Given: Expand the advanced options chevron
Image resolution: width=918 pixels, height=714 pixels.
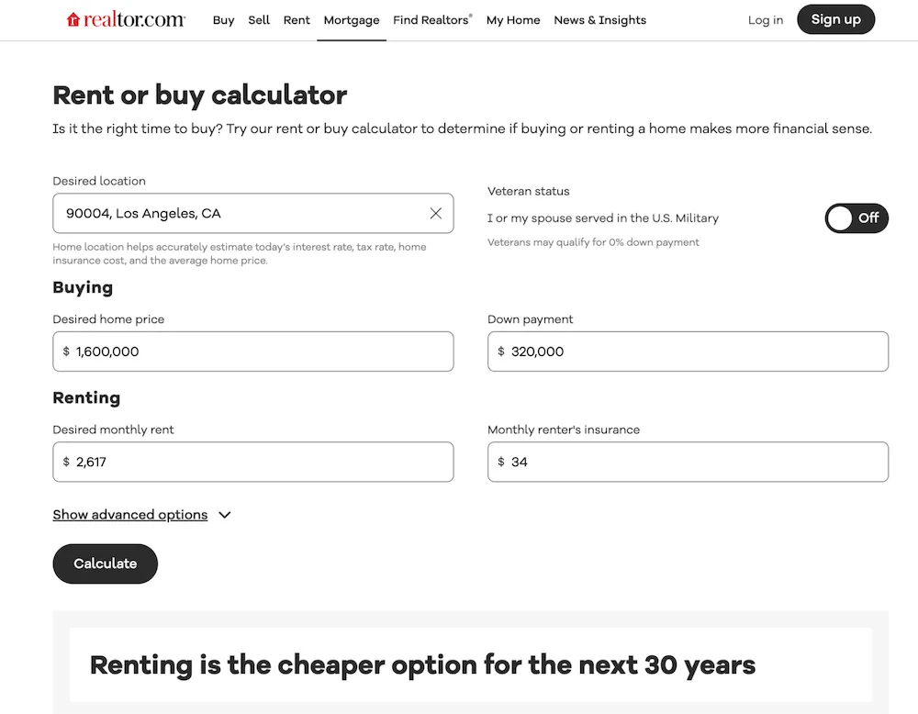Looking at the screenshot, I should (225, 515).
